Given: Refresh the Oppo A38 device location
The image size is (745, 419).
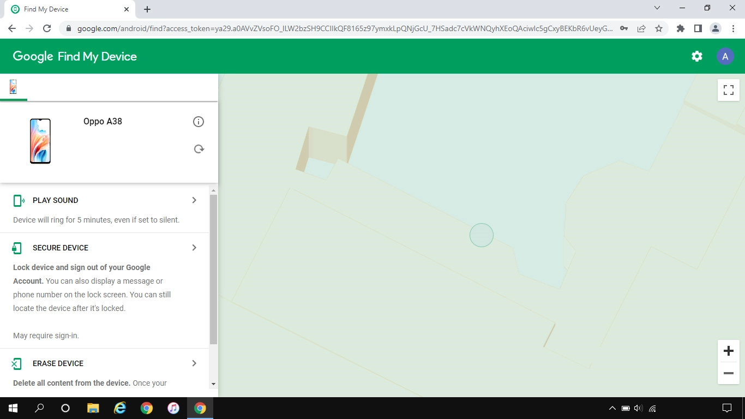Looking at the screenshot, I should [x=199, y=149].
